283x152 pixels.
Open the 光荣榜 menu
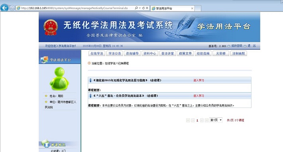click(x=221, y=53)
